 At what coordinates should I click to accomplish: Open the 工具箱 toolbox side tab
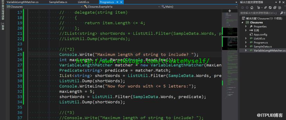[x=3, y=26]
